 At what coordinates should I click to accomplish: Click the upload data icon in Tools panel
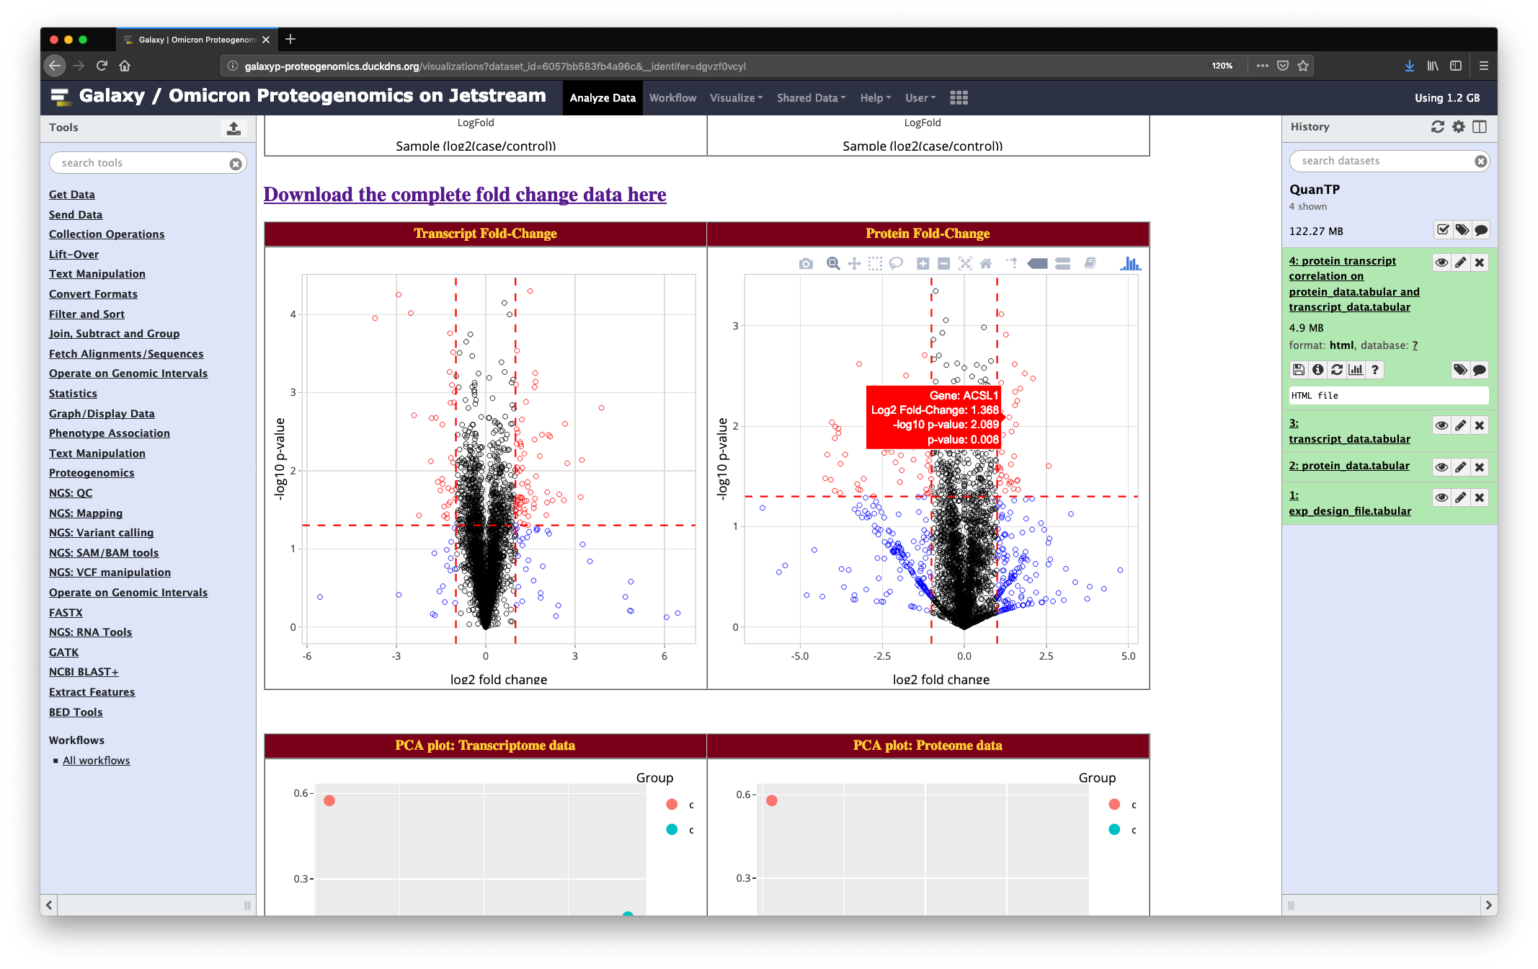(234, 128)
